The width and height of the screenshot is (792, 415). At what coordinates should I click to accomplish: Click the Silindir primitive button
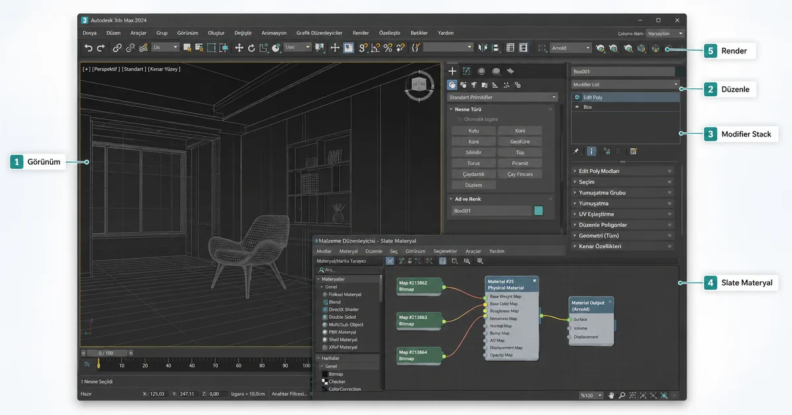pos(473,152)
